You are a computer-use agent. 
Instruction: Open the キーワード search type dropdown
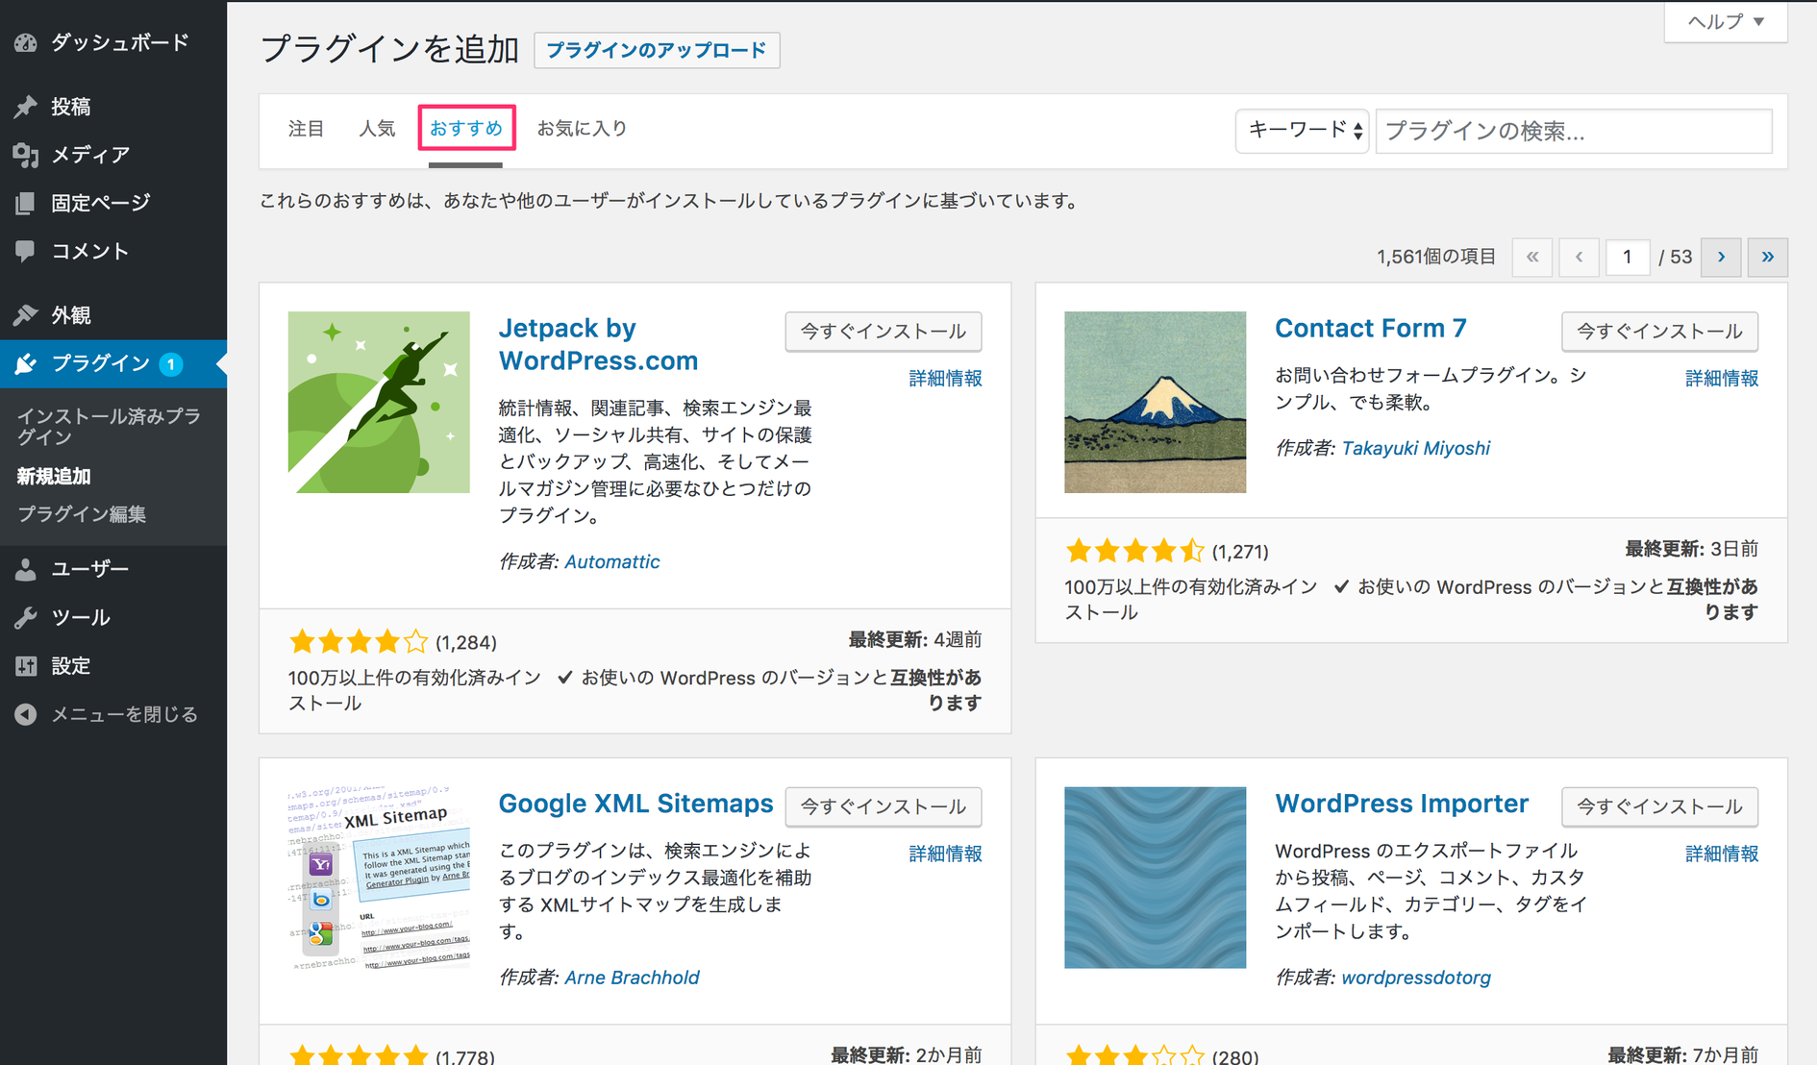[1302, 131]
